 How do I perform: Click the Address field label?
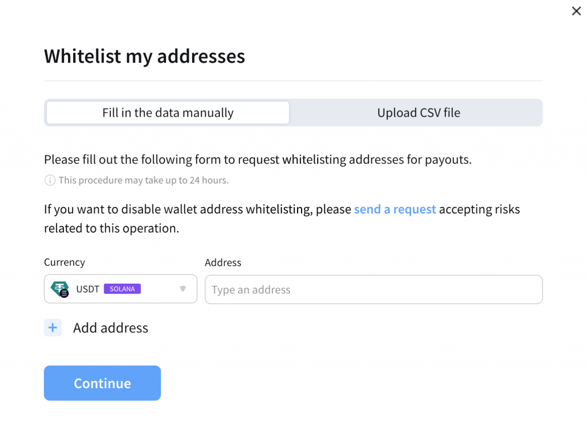coord(223,263)
